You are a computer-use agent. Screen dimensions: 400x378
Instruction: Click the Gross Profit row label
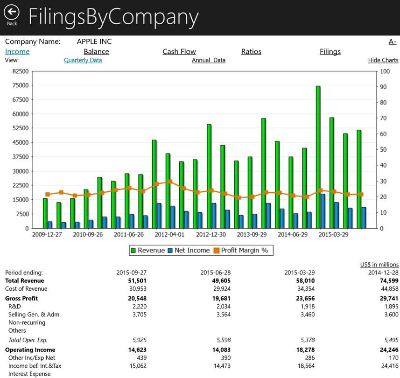(x=21, y=298)
